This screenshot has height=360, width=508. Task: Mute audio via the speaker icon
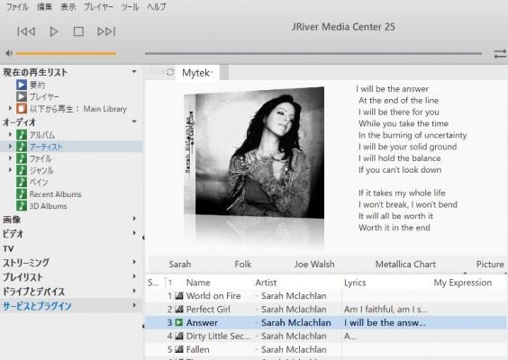tap(9, 53)
